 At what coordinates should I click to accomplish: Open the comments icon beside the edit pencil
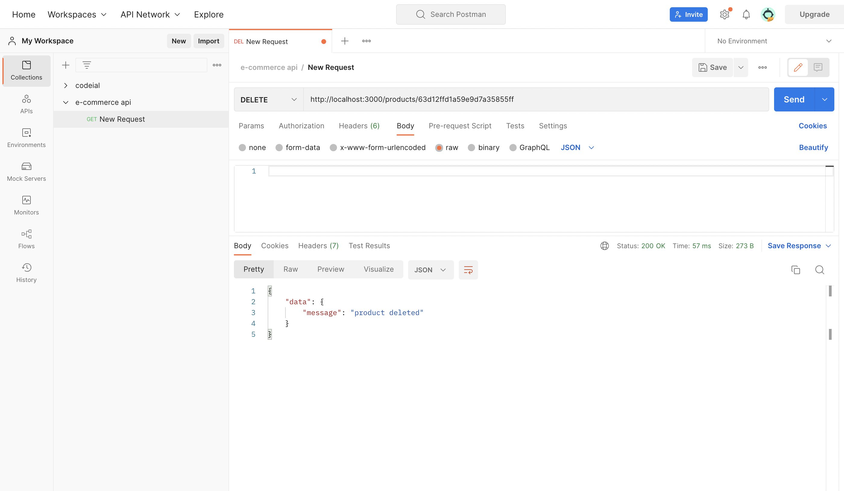[x=818, y=67]
